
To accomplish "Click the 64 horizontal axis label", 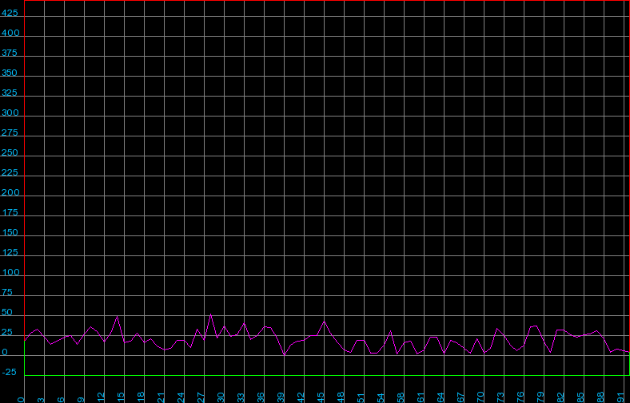I will coord(441,397).
